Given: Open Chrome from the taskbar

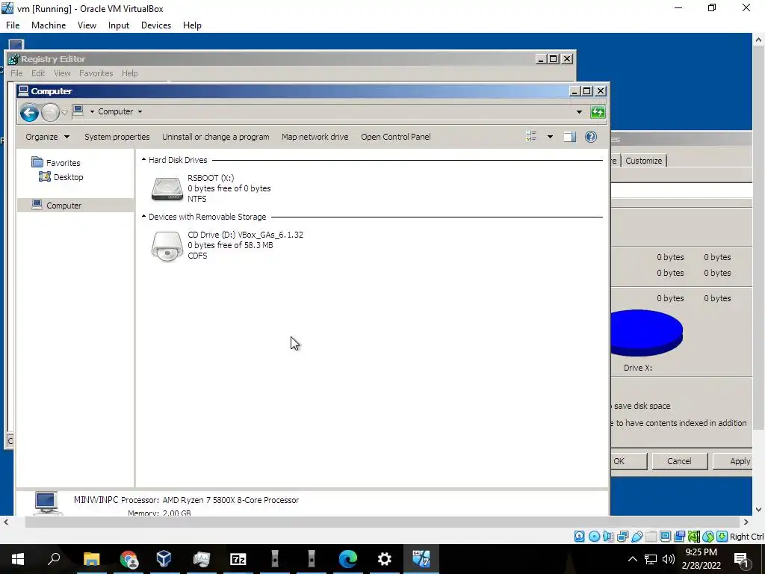Looking at the screenshot, I should coord(128,559).
